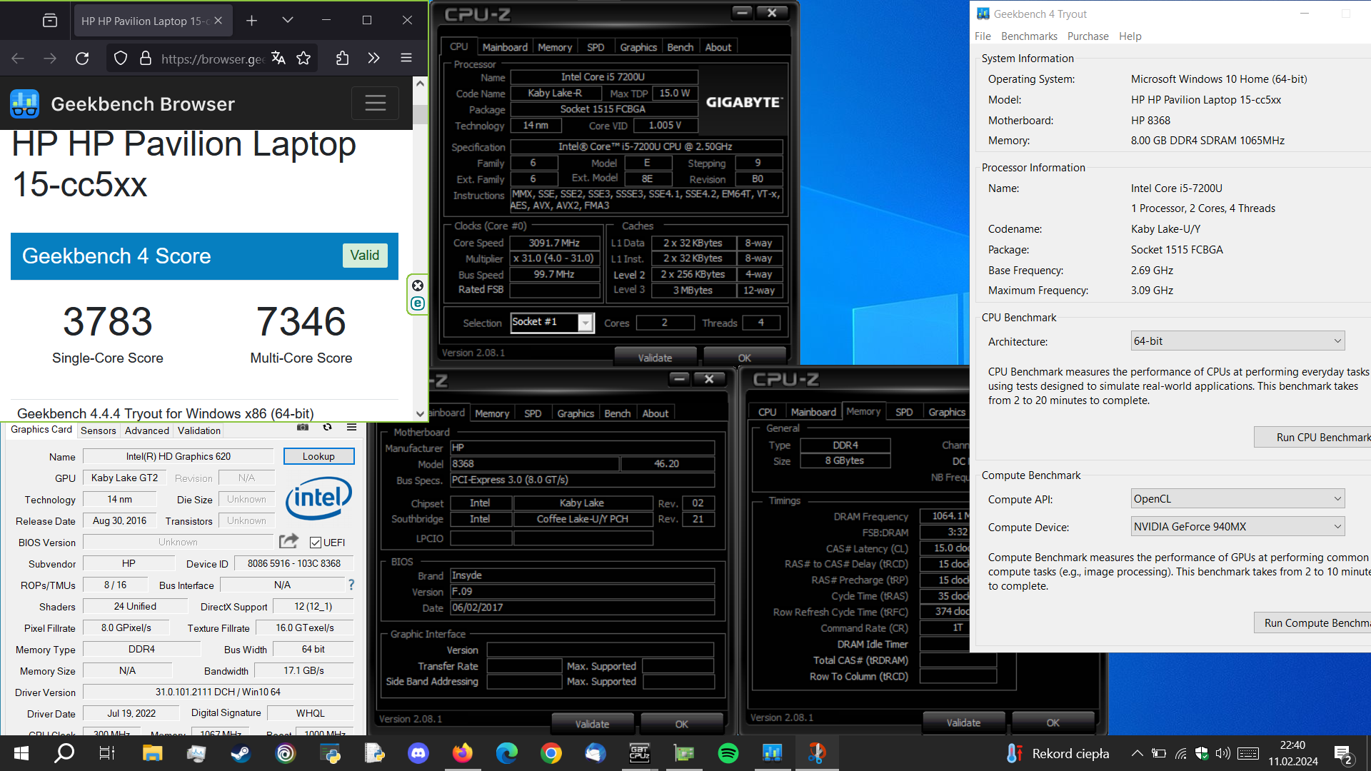Open the Firefox extensions puzzle icon
1371x771 pixels.
pos(342,59)
